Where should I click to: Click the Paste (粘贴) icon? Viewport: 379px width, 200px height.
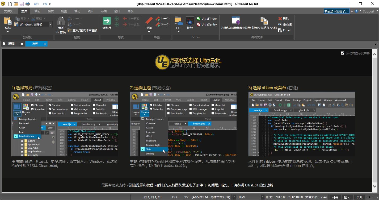tap(8, 21)
